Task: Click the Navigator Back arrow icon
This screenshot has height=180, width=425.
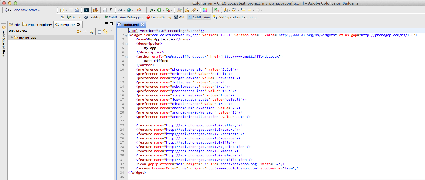Action: [78, 32]
